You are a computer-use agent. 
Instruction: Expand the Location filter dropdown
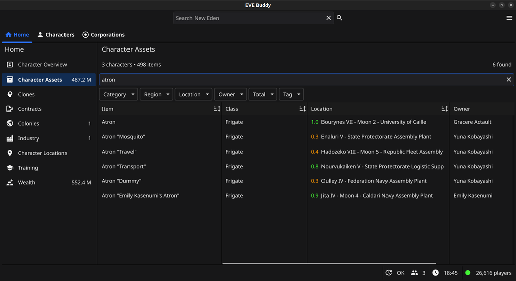click(x=193, y=95)
